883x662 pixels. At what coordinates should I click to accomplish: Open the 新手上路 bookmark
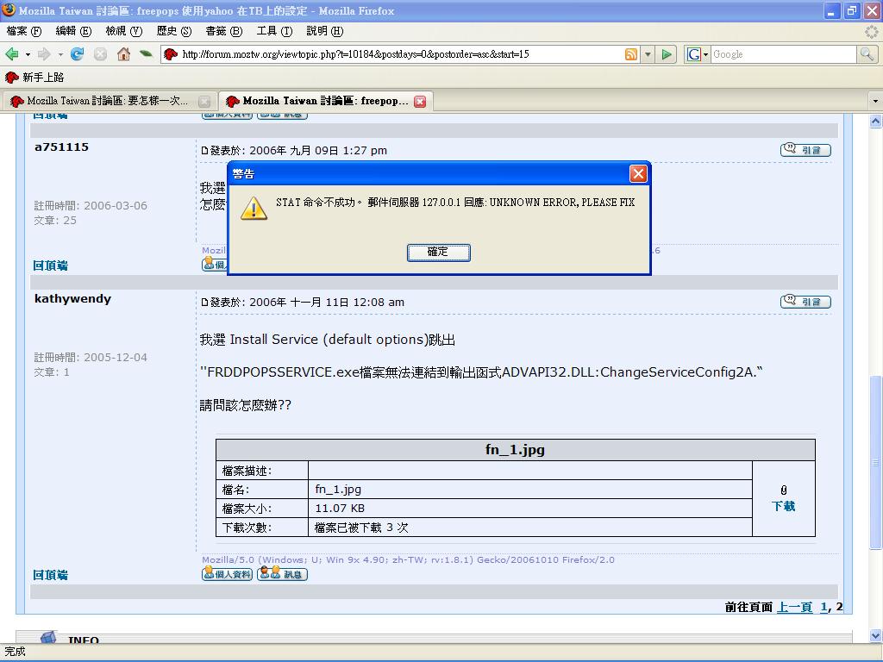(34, 77)
